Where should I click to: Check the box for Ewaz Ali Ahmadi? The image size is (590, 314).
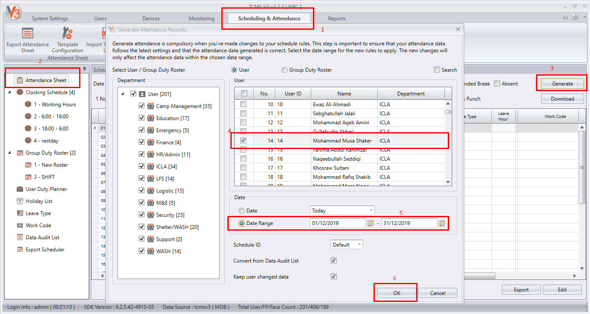[244, 104]
